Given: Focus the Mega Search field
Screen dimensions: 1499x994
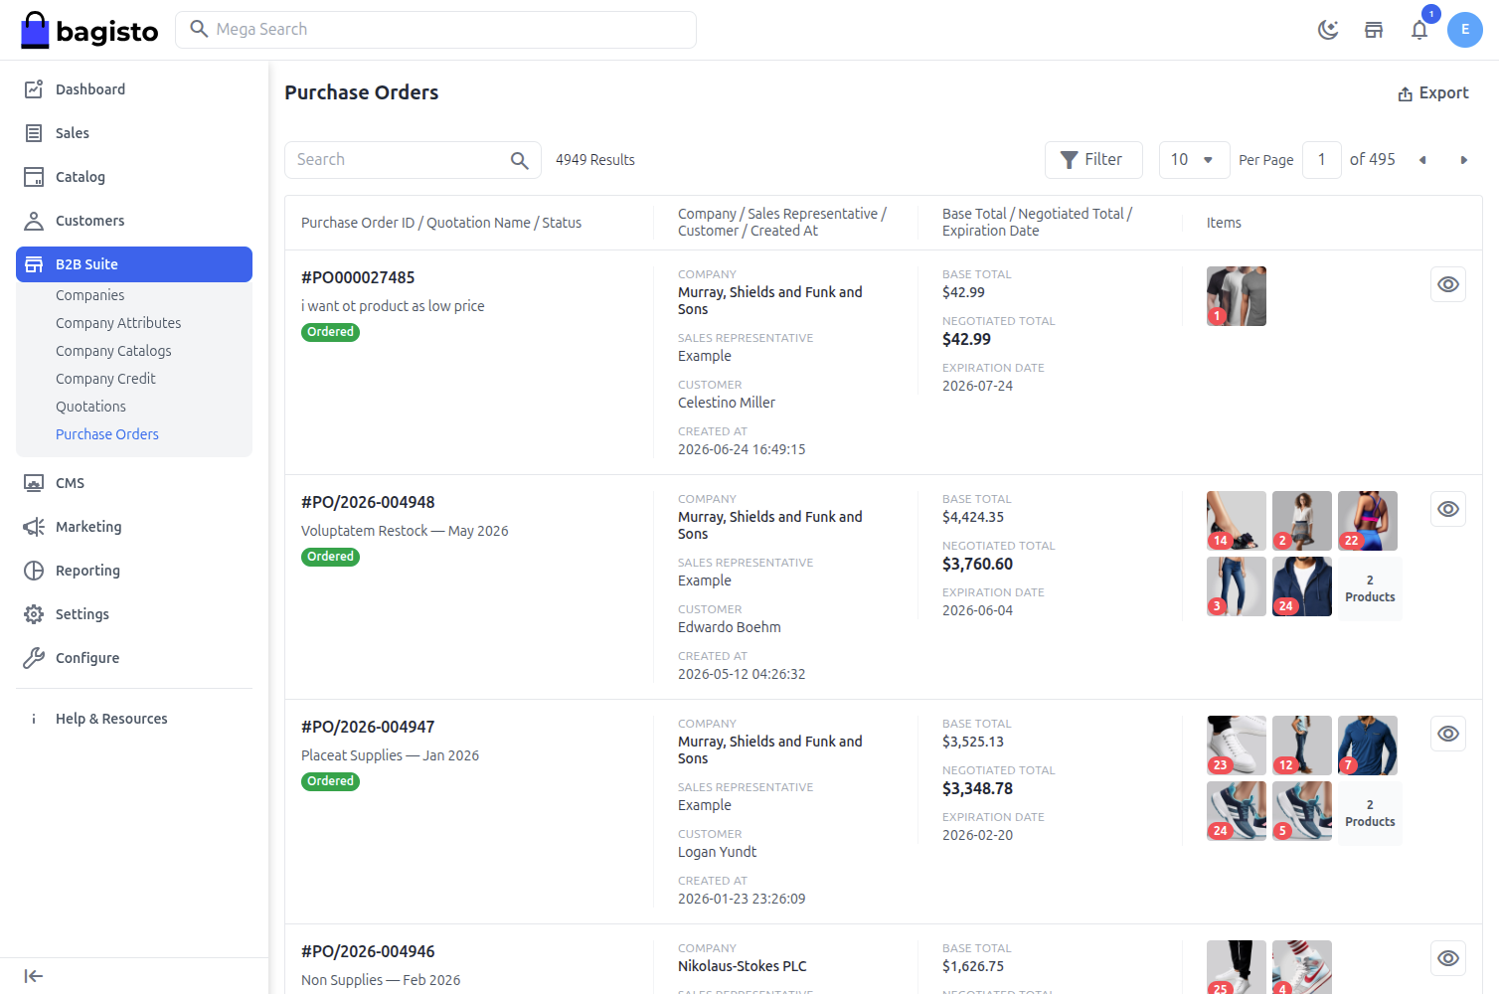Looking at the screenshot, I should (435, 30).
